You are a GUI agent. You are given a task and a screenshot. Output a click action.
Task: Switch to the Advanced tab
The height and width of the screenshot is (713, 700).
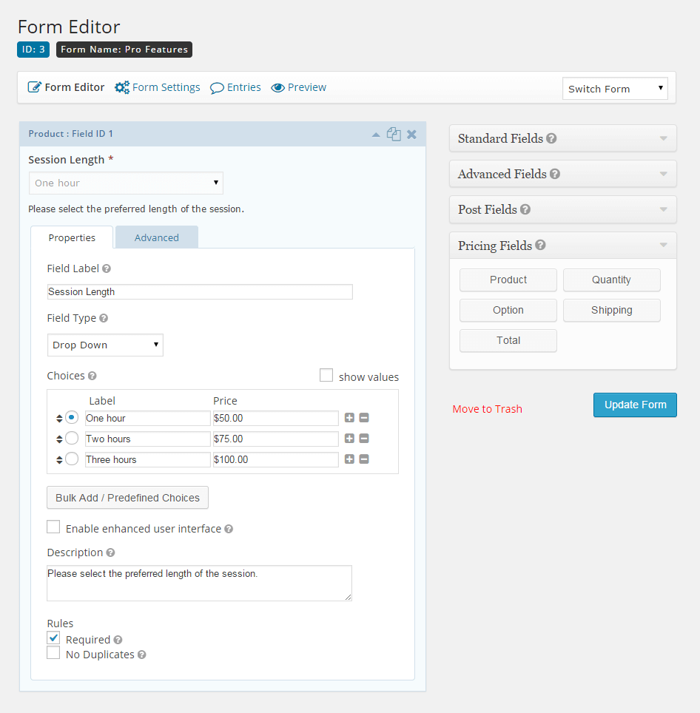(156, 237)
